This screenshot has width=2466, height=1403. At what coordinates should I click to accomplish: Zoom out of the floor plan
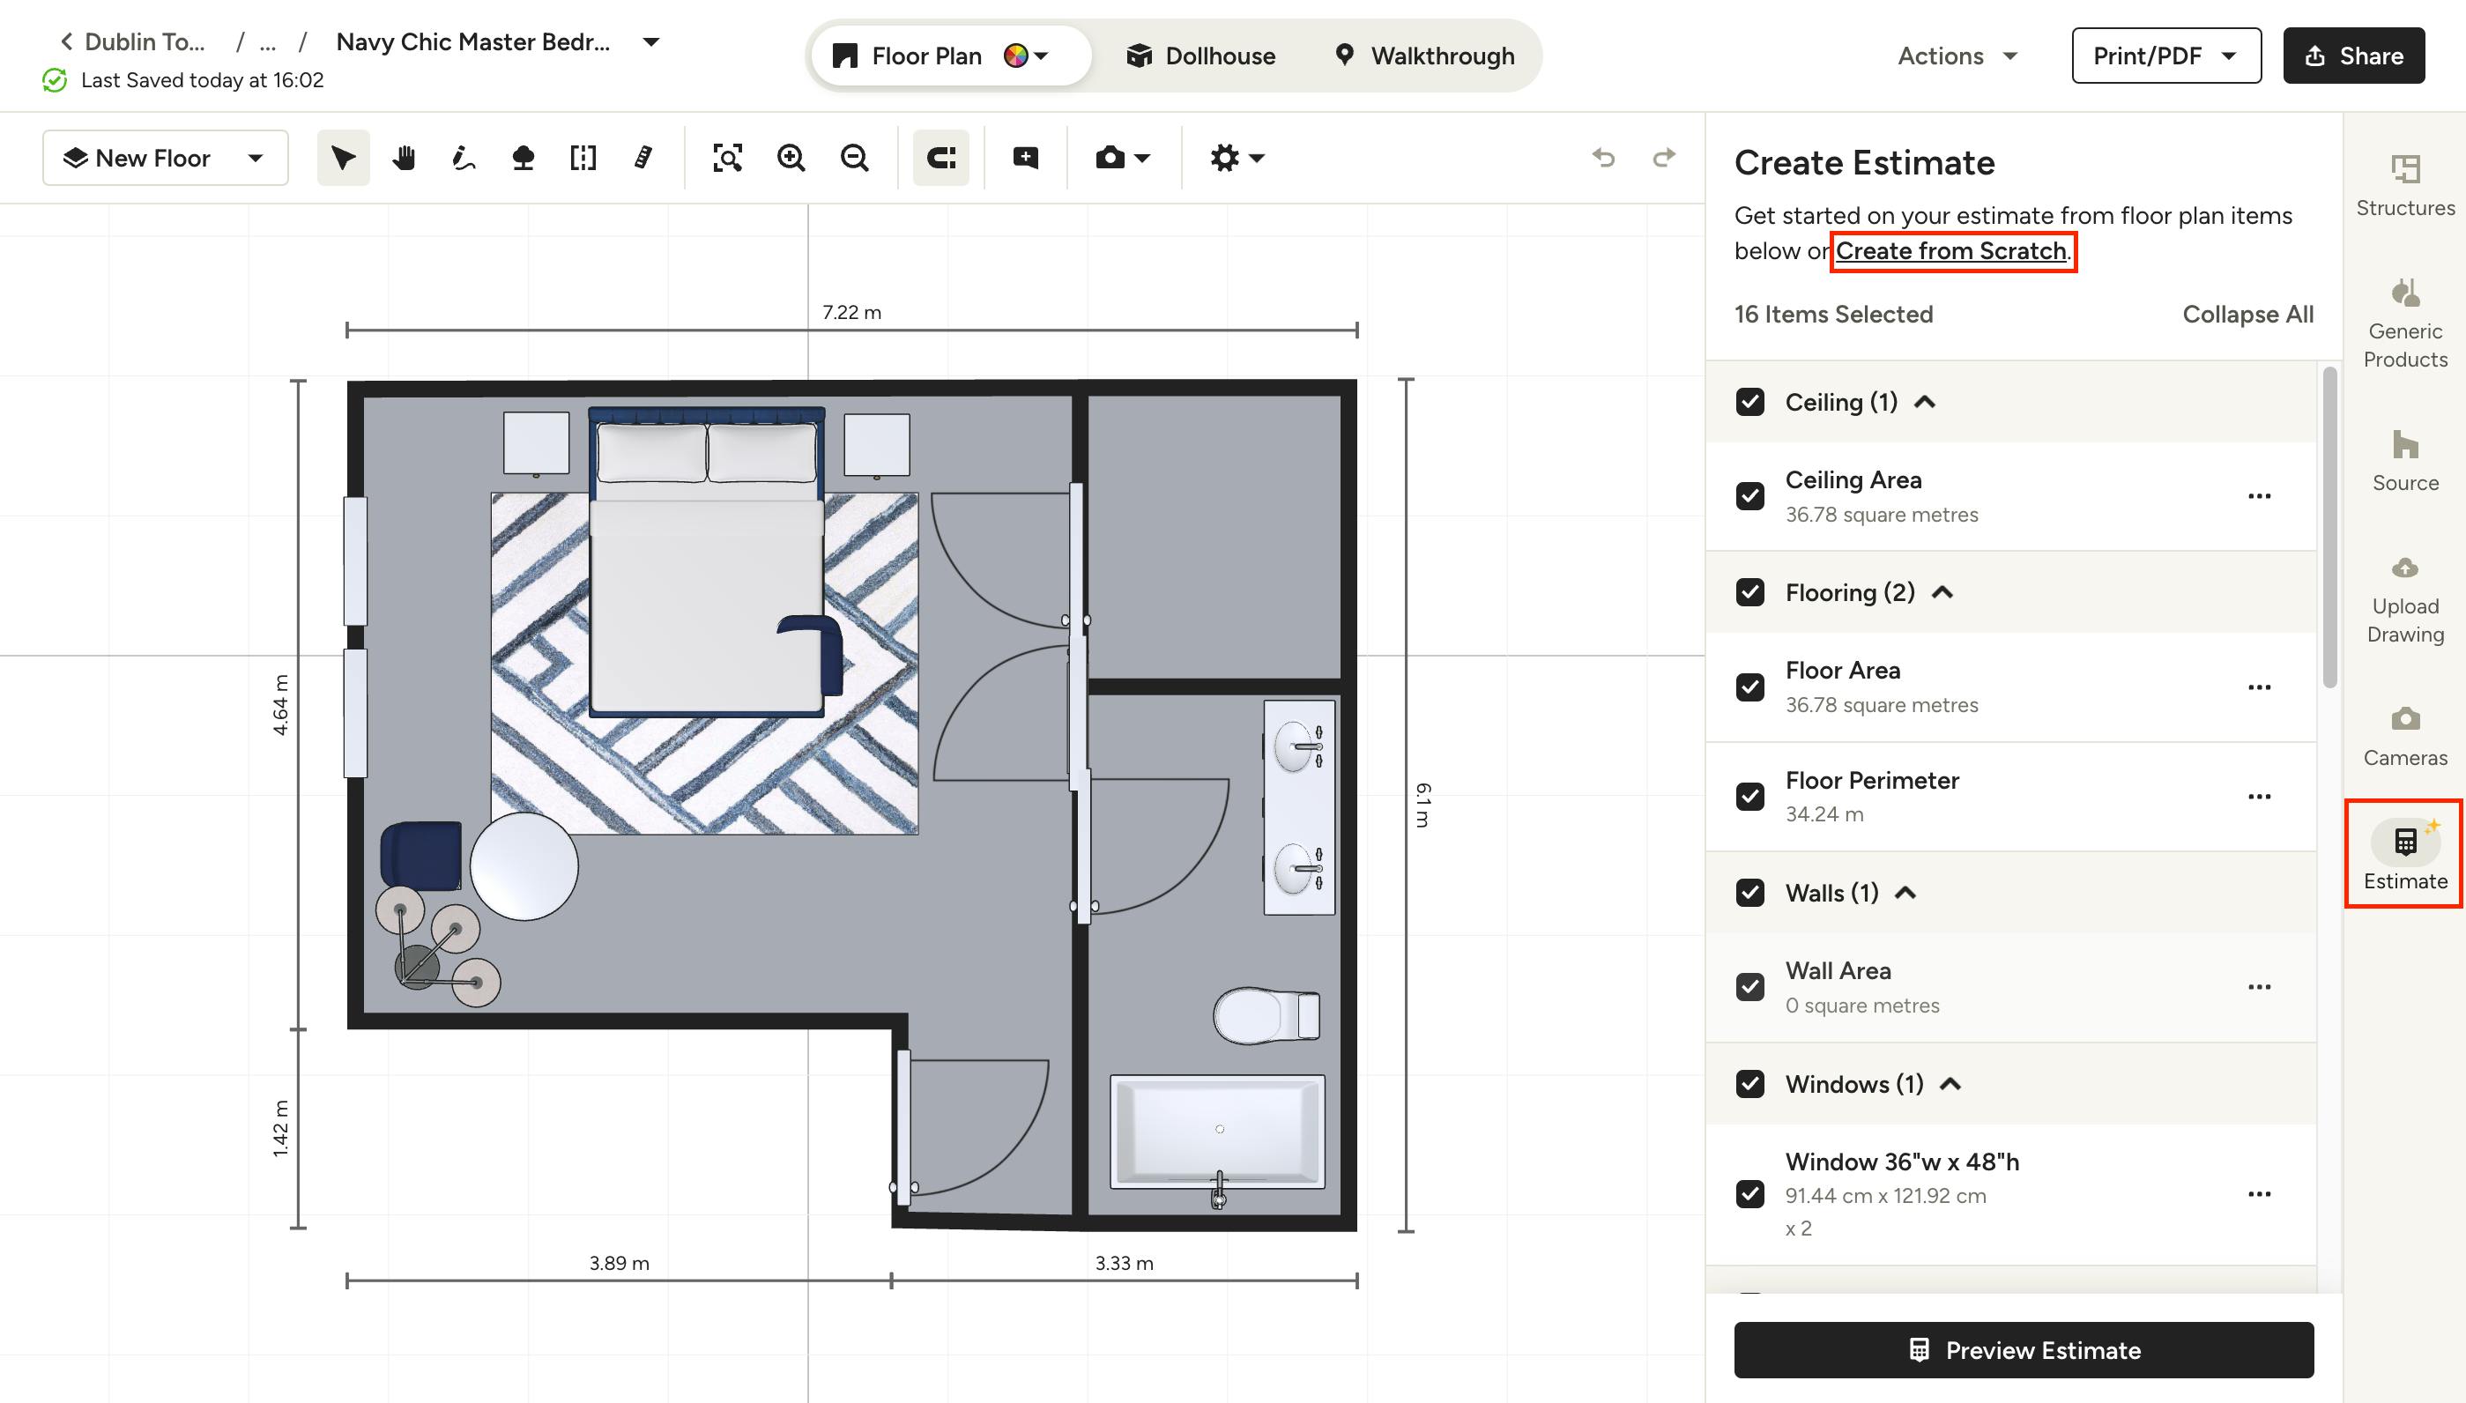[855, 158]
